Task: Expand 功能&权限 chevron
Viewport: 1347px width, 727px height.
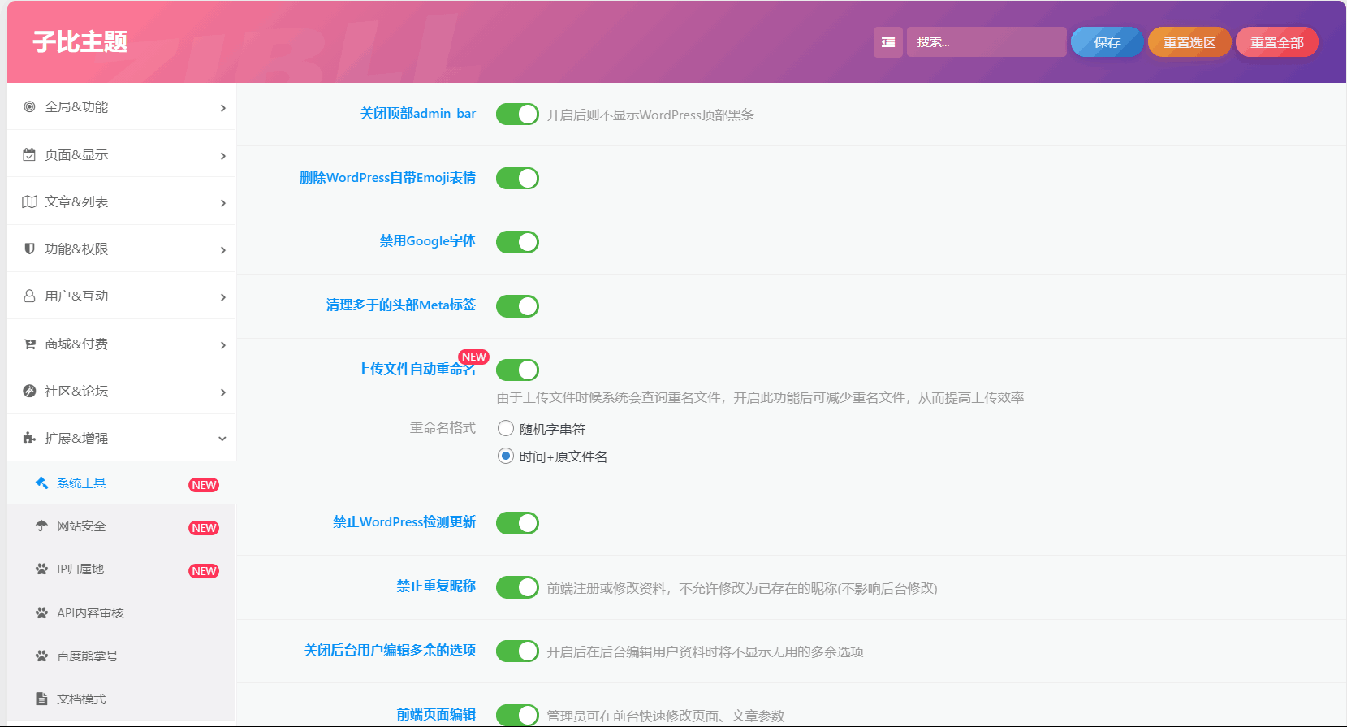Action: (222, 250)
